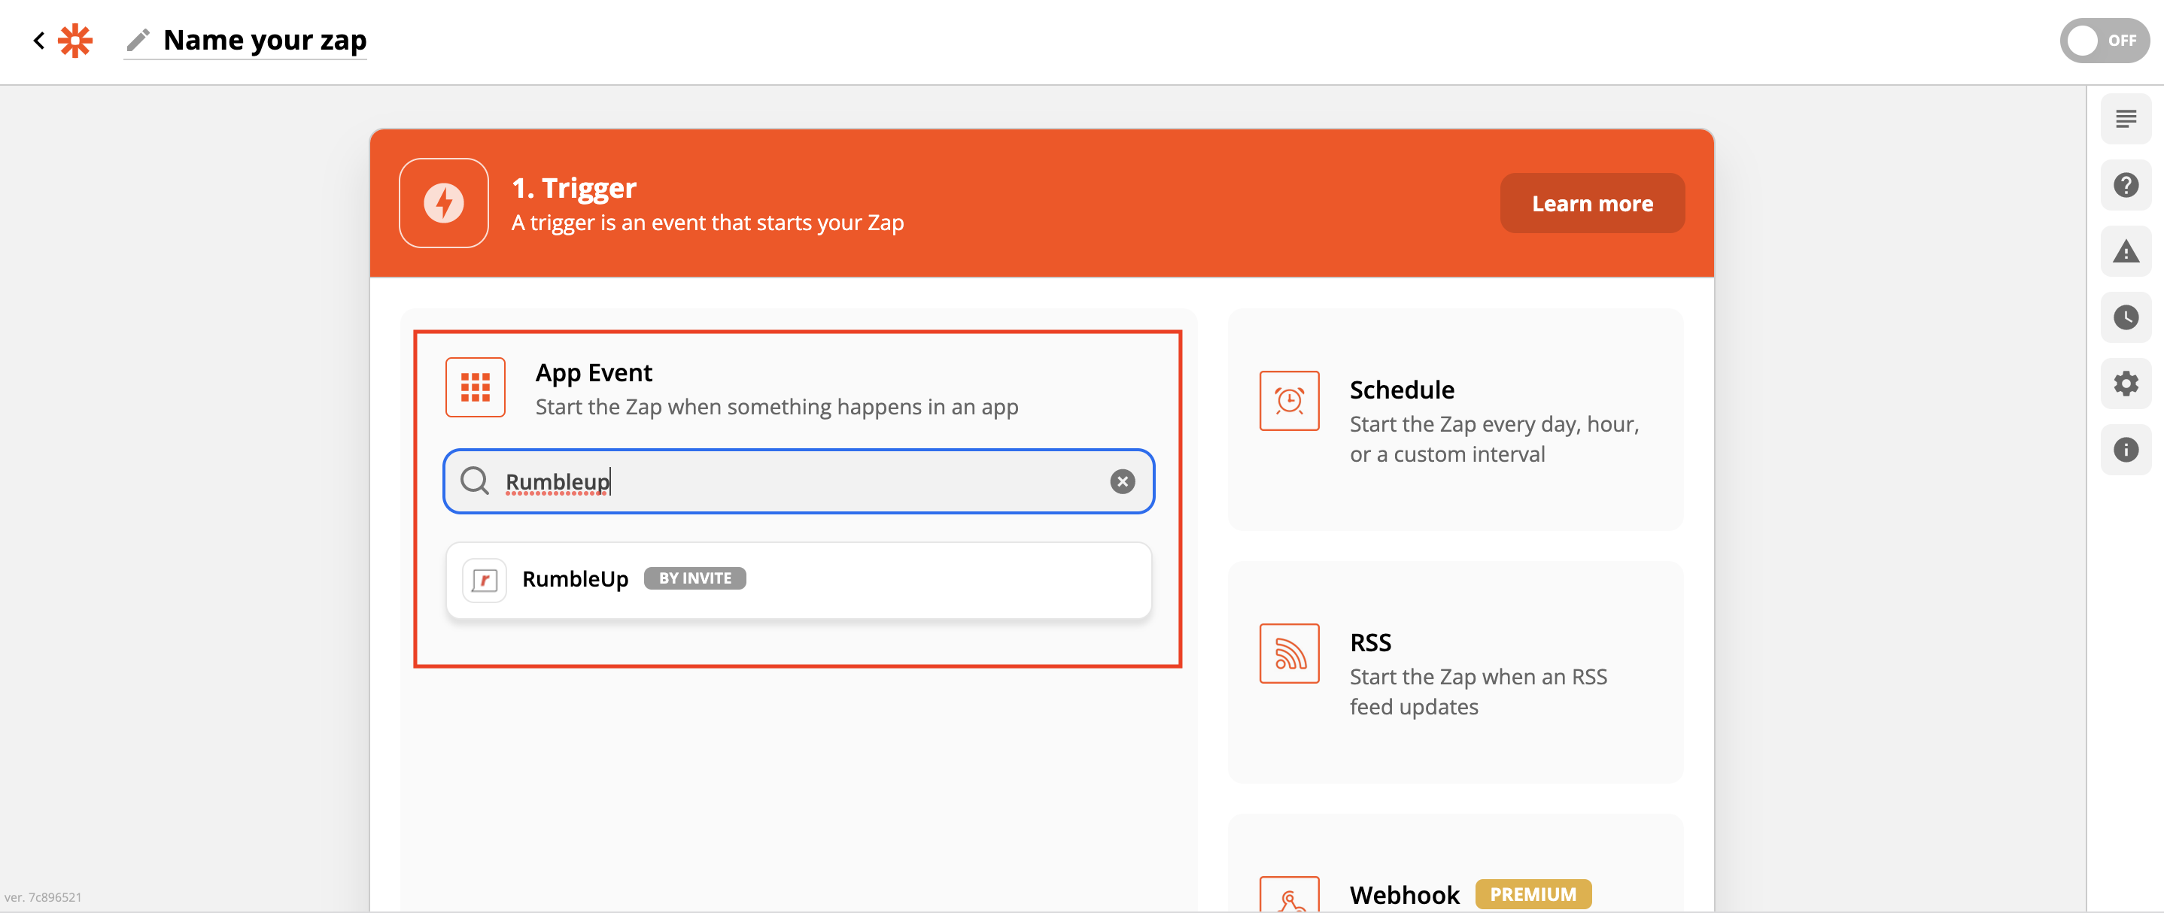Screen dimensions: 2164x916
Task: Open the outline notes icon in sidebar
Action: (2126, 120)
